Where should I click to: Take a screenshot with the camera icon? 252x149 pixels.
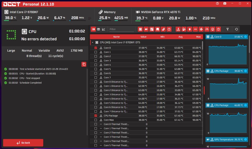point(225,4)
